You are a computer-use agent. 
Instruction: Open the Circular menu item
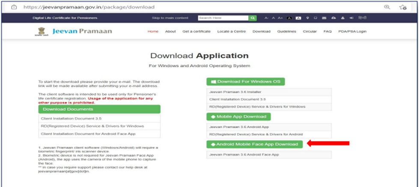coord(310,31)
